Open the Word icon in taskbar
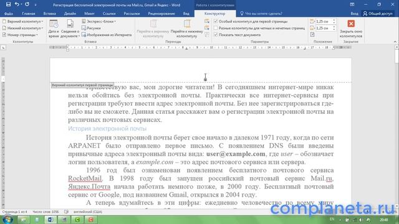Screen dimensions: 399x224 pos(50,220)
